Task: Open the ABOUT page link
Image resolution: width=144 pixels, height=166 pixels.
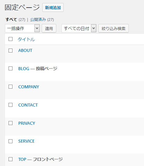Action: (25, 50)
